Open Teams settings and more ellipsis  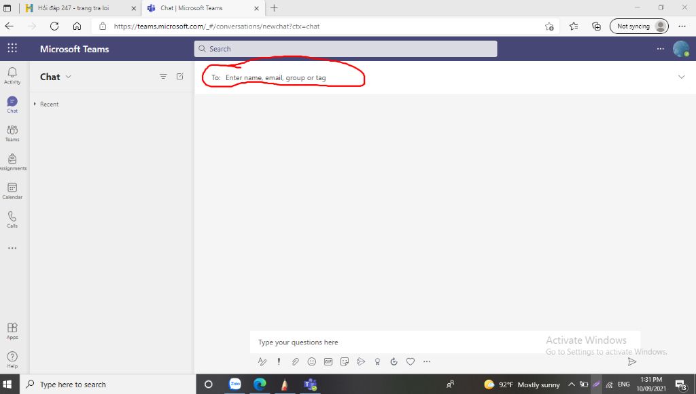(x=661, y=49)
